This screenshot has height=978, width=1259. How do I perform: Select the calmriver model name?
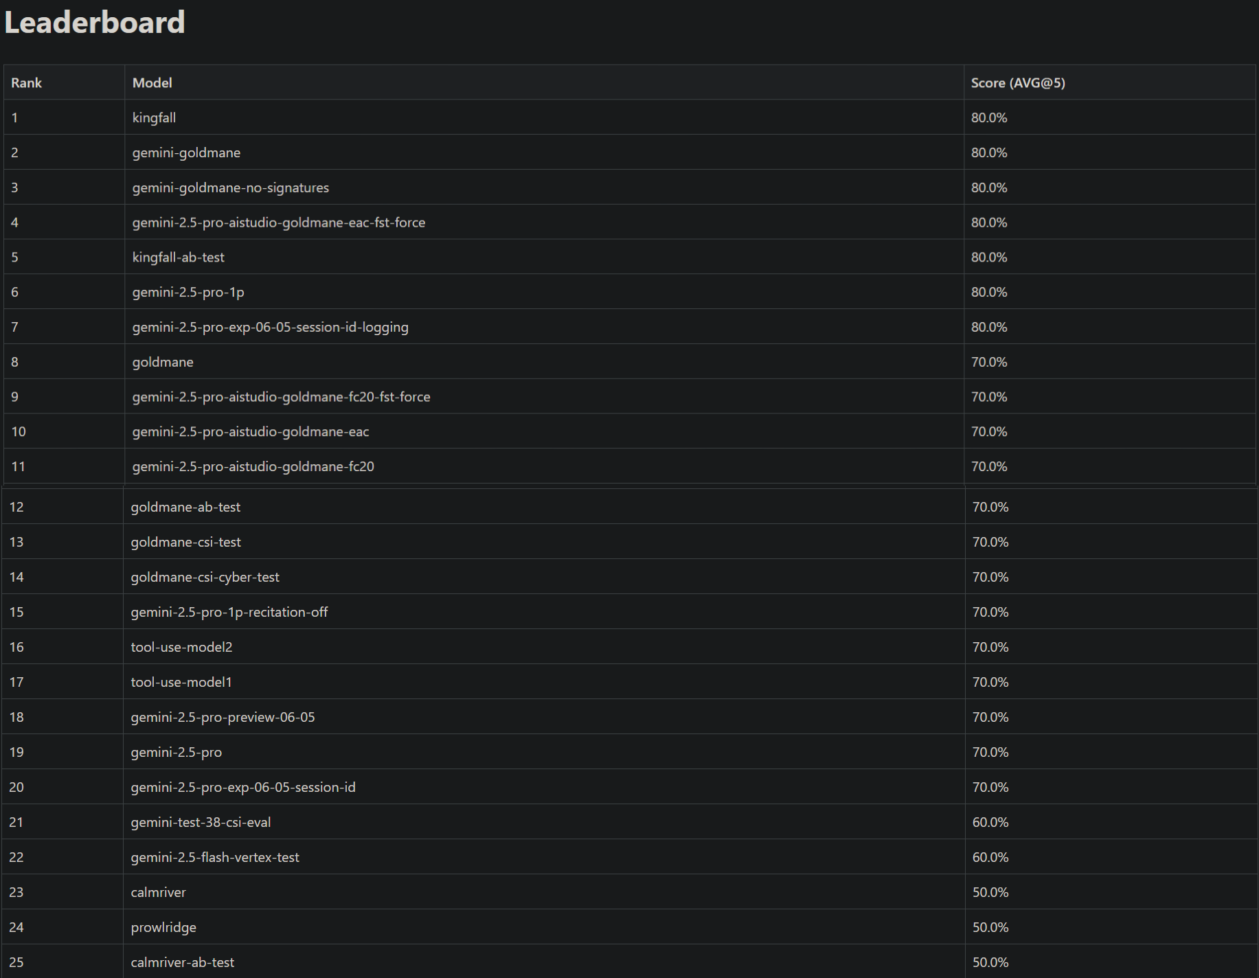click(158, 892)
